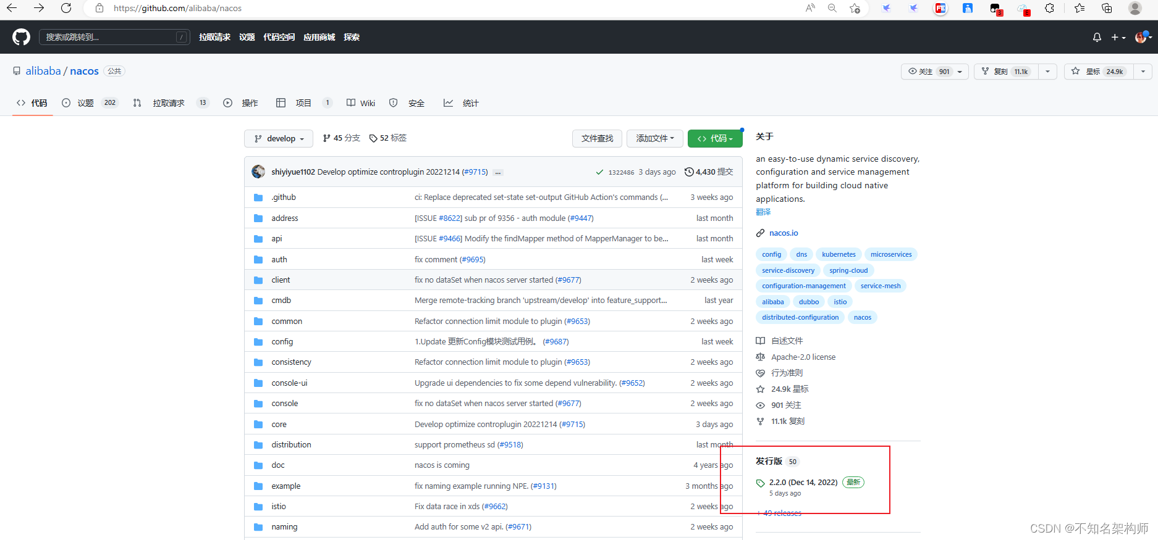The height and width of the screenshot is (540, 1158).
Task: Click the browser address bar URL
Action: 177,8
